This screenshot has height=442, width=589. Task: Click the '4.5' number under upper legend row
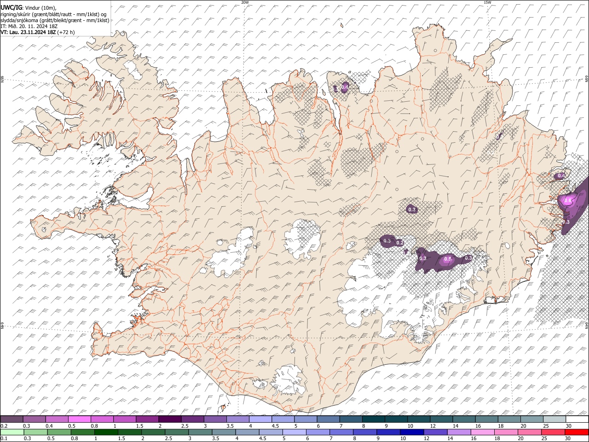(x=275, y=426)
